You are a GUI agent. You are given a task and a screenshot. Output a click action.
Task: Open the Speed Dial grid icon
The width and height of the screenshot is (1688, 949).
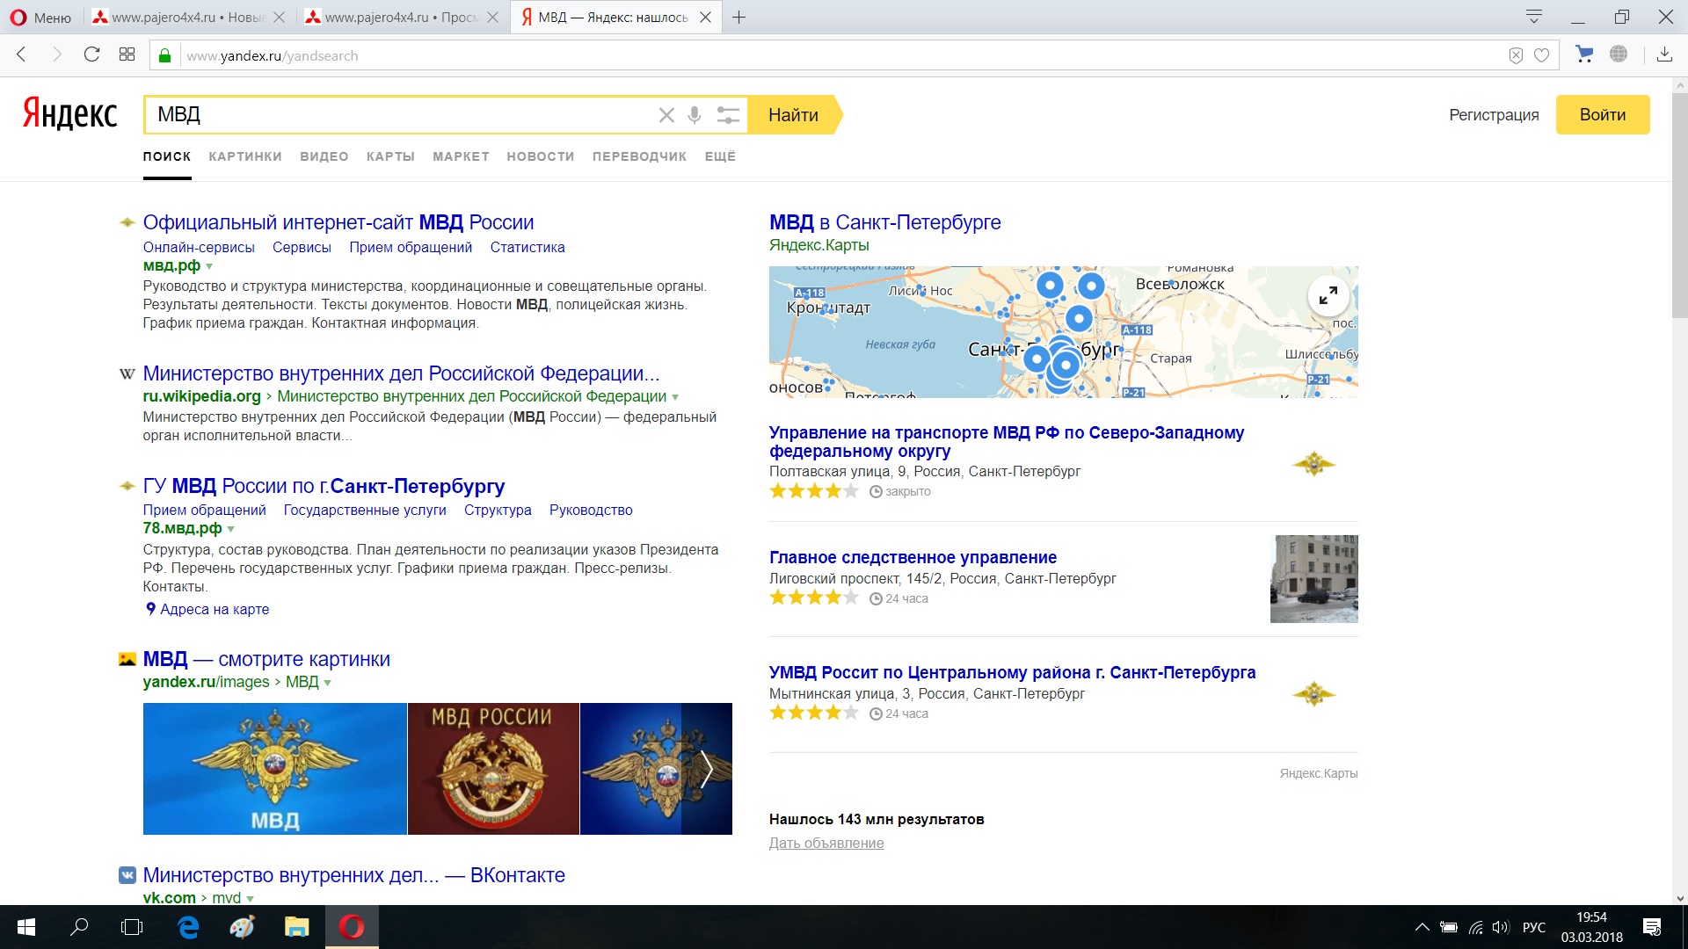127,54
